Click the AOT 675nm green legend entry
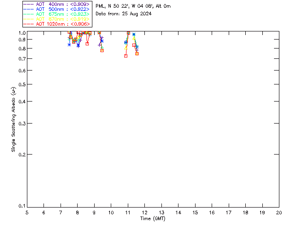Image resolution: width=287 pixels, height=230 pixels. pos(57,14)
